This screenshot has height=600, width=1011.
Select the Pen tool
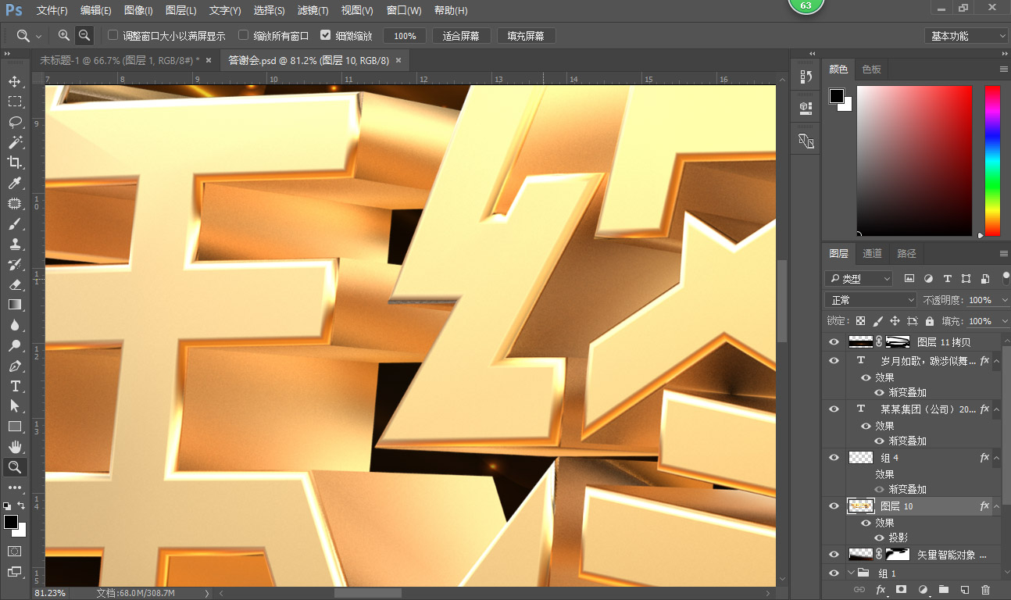(15, 366)
